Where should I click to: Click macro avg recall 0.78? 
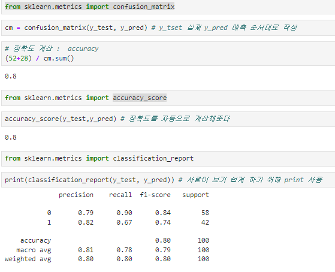click(124, 250)
